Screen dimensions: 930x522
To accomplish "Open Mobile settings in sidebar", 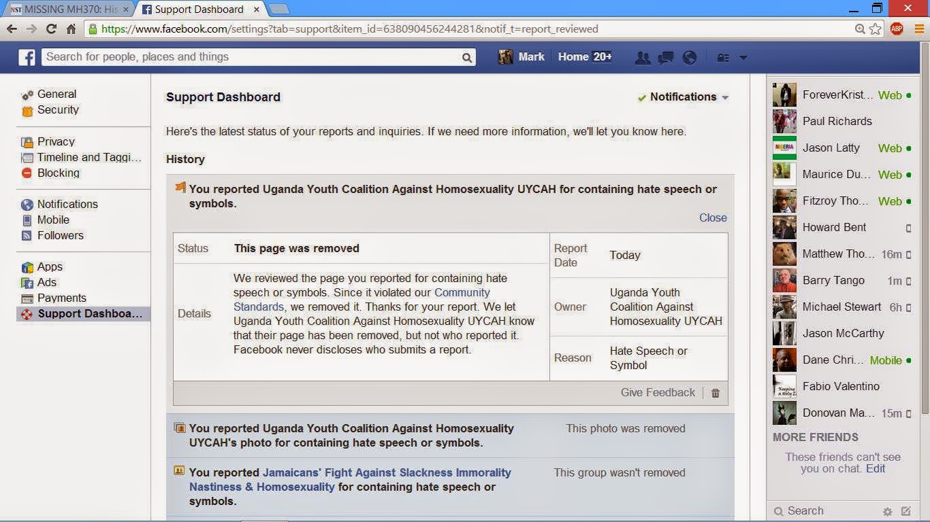I will coord(53,220).
